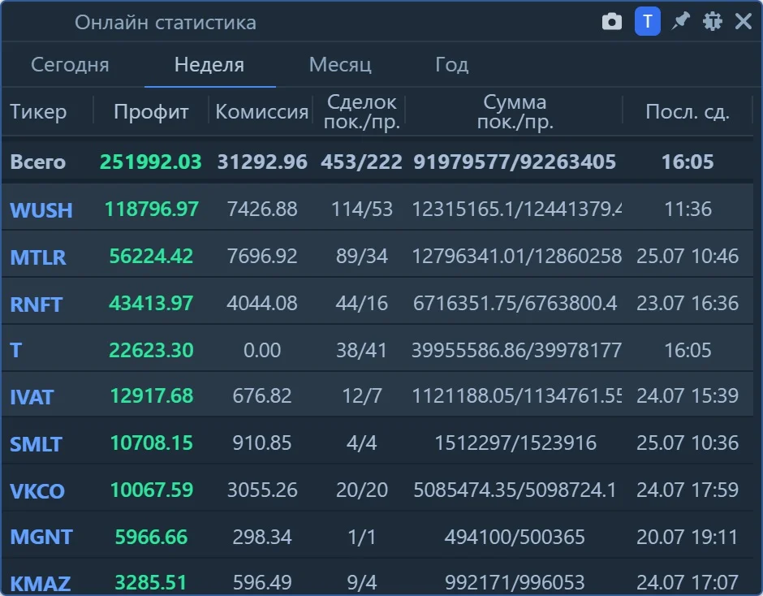Sort by the Профит column header
The image size is (763, 596).
151,111
